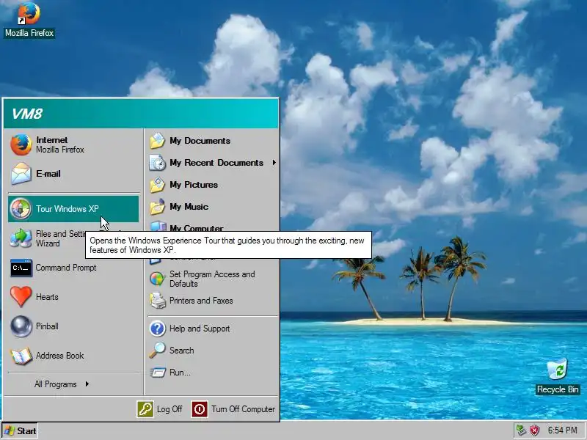Click the red Turn Off Computer power icon
The image size is (587, 440).
tap(199, 409)
